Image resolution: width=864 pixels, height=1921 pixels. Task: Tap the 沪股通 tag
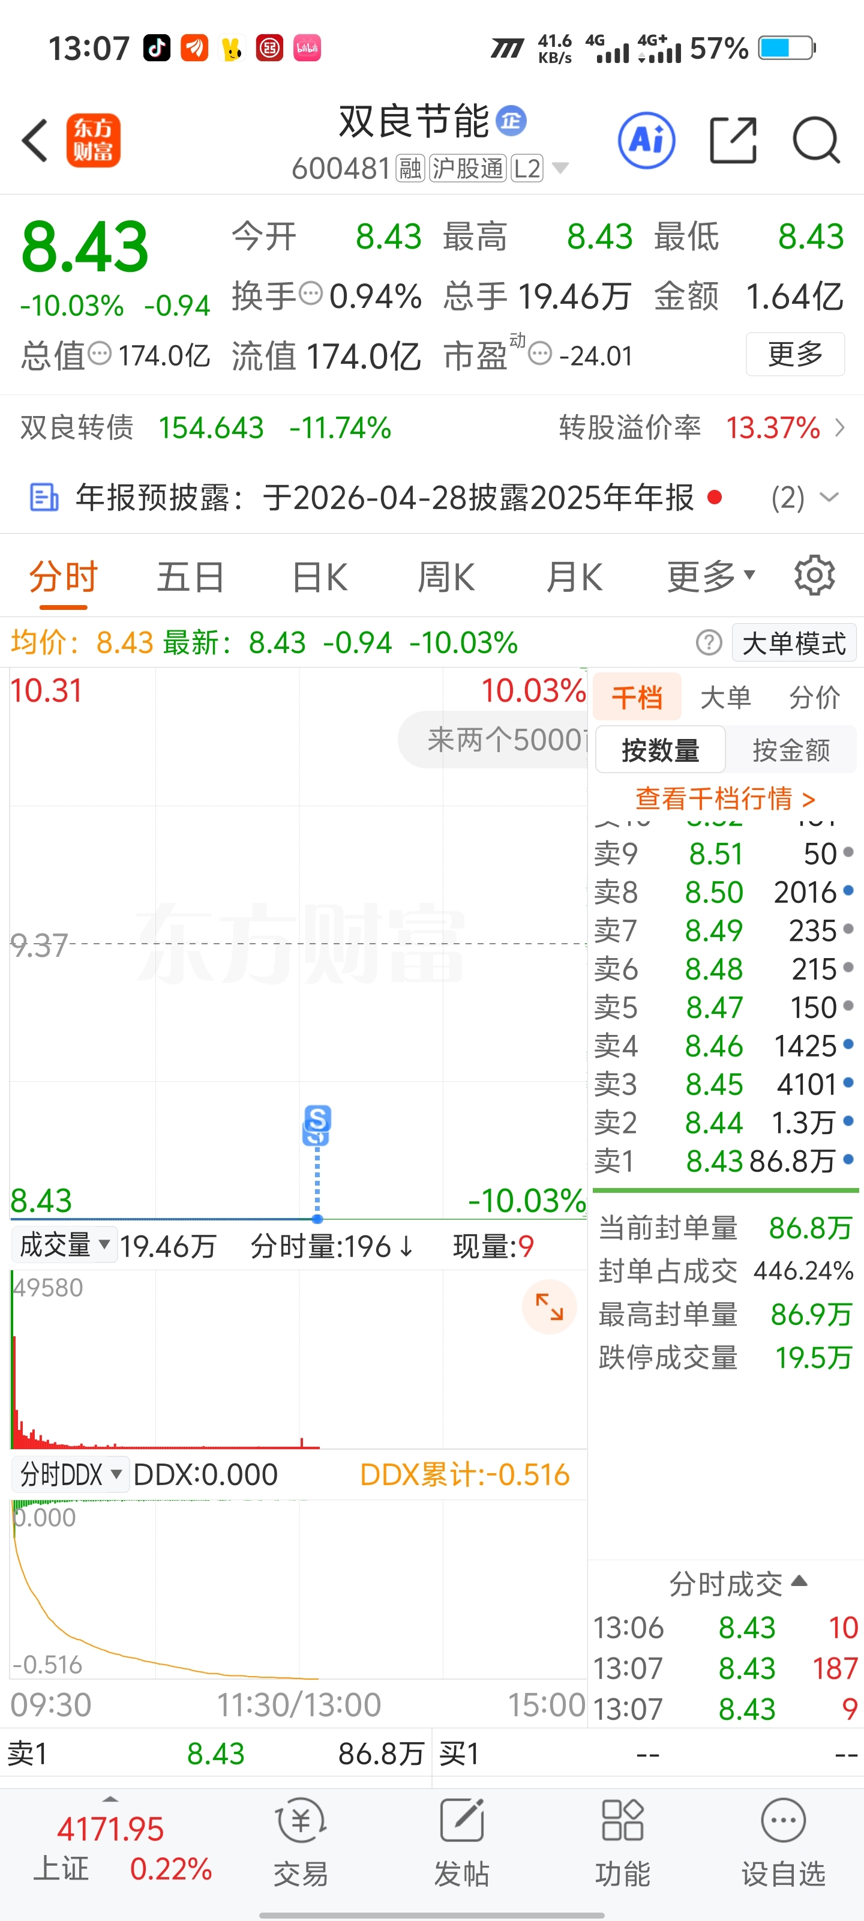tap(467, 169)
